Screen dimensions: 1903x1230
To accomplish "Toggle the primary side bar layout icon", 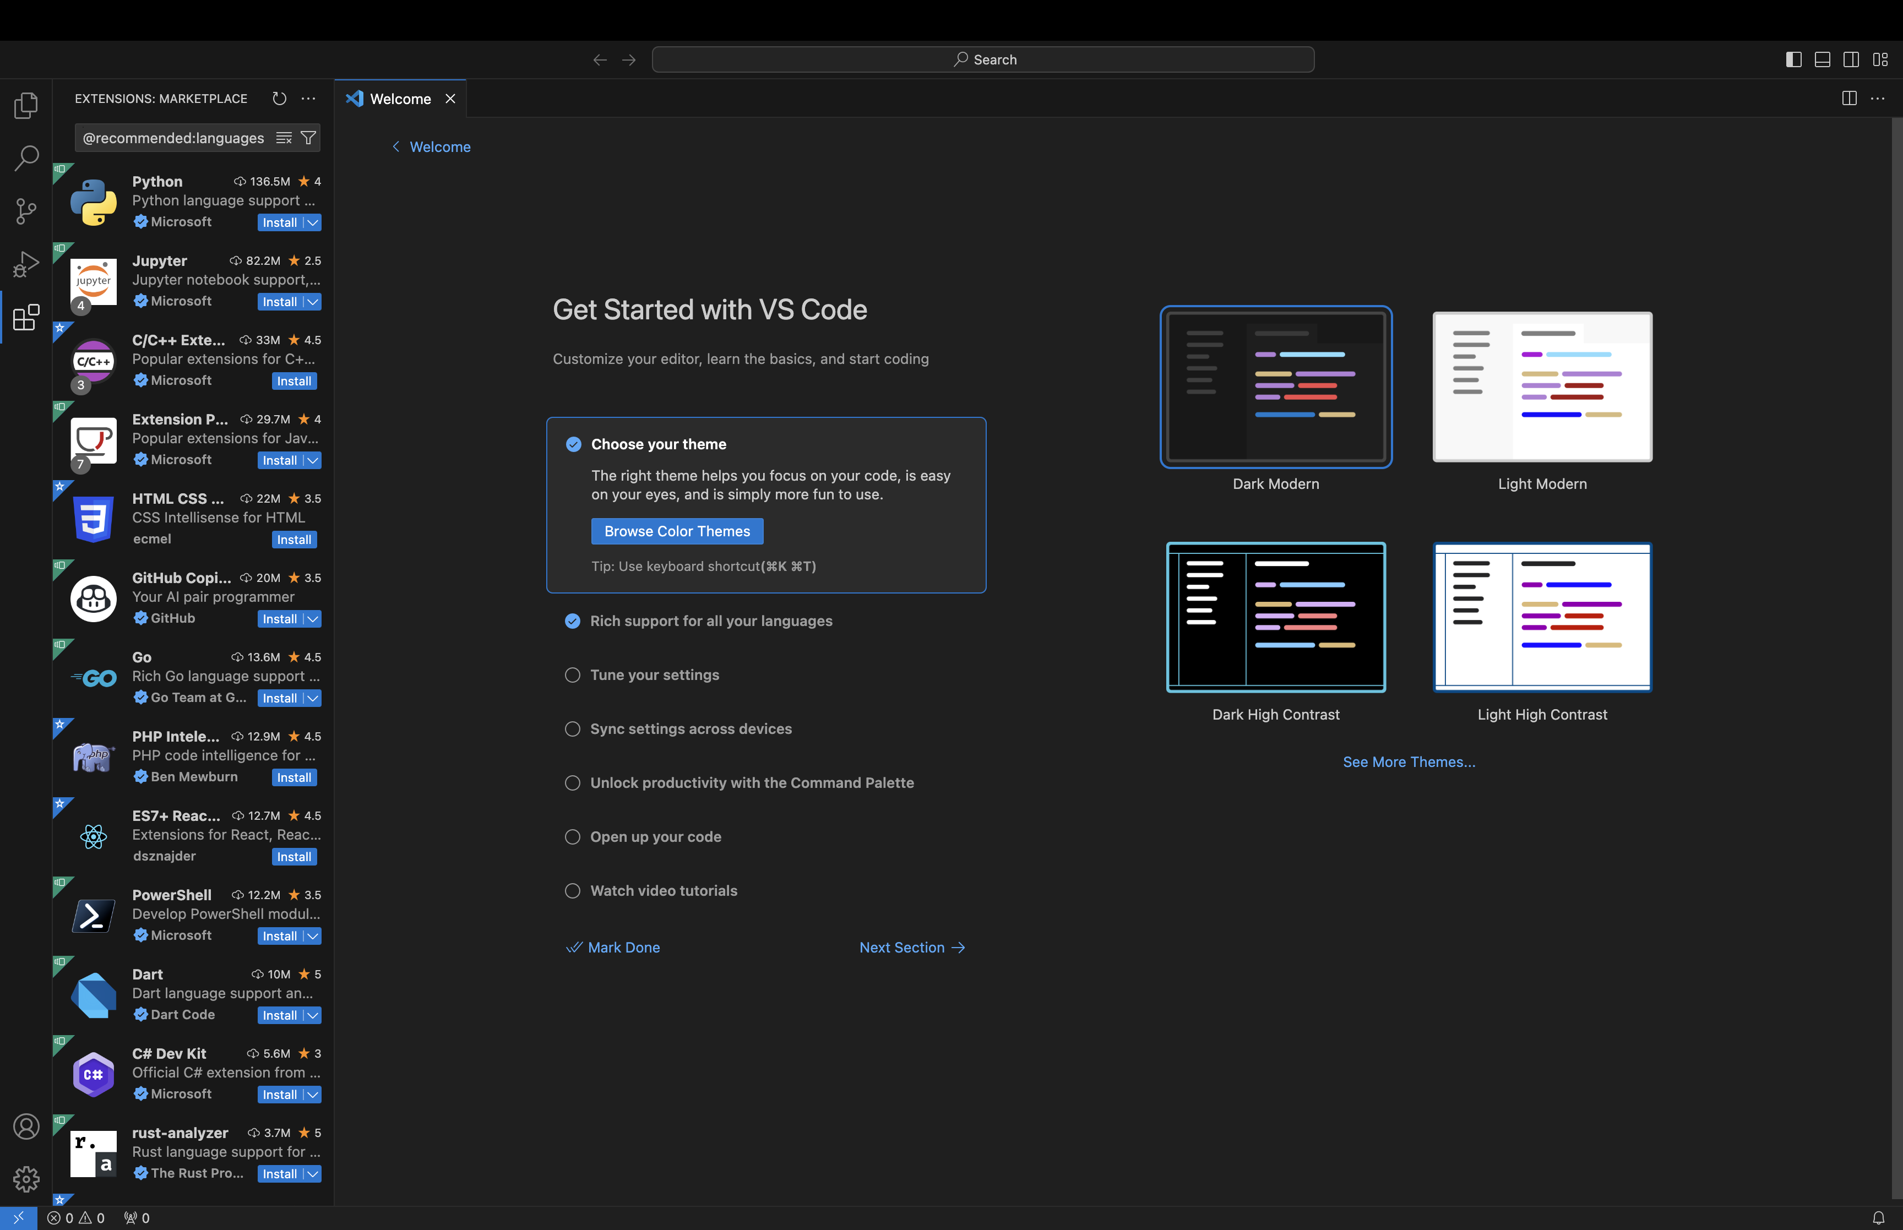I will click(x=1793, y=60).
